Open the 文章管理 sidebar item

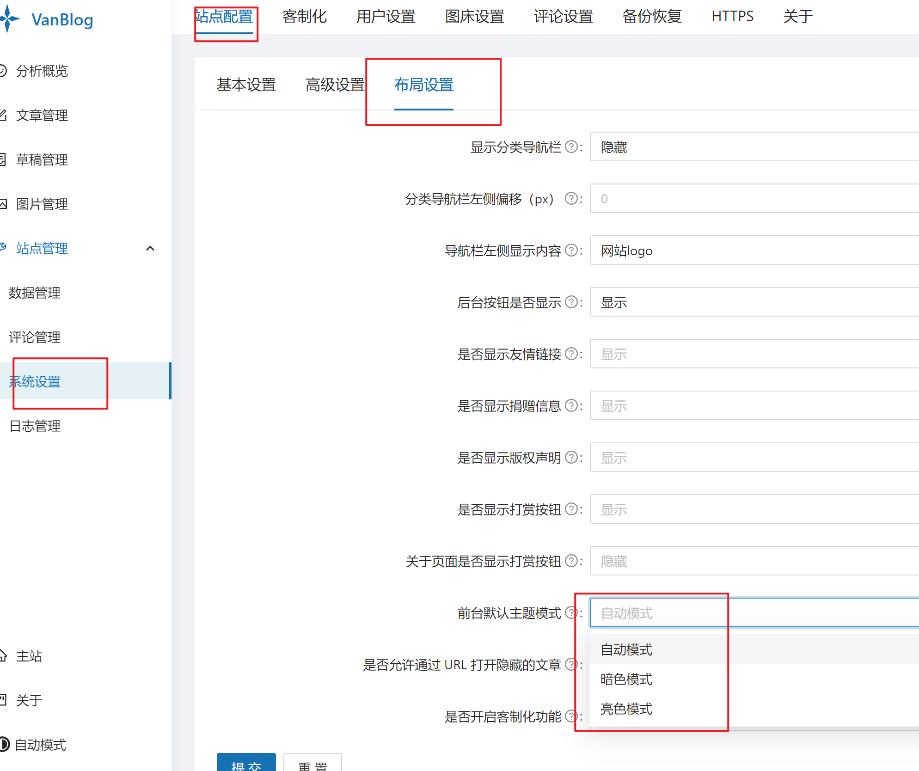click(x=42, y=115)
